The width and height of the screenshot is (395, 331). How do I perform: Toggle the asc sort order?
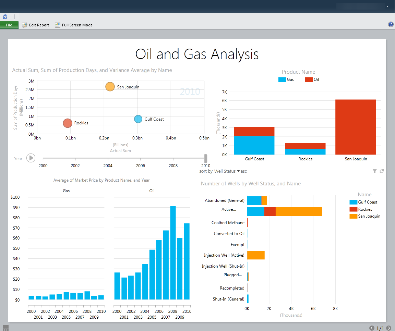[x=243, y=171]
